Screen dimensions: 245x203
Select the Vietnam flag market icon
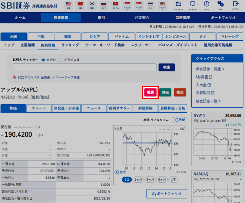click(115, 5)
